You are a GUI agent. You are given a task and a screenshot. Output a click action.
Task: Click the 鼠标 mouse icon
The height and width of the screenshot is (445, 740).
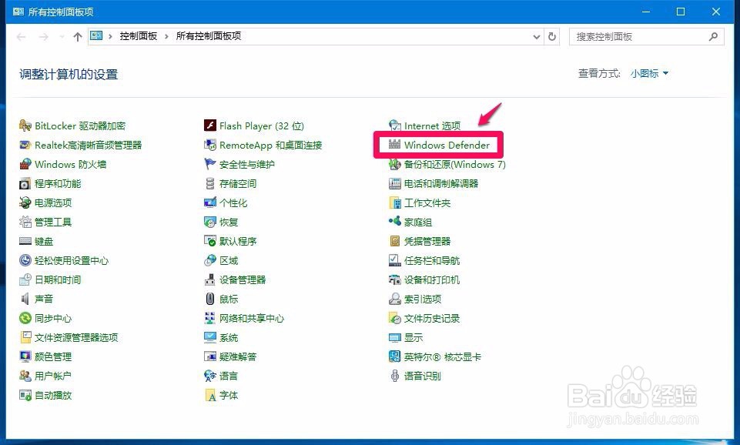click(210, 299)
